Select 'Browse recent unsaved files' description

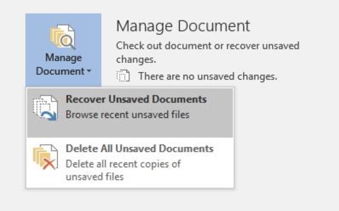128,114
